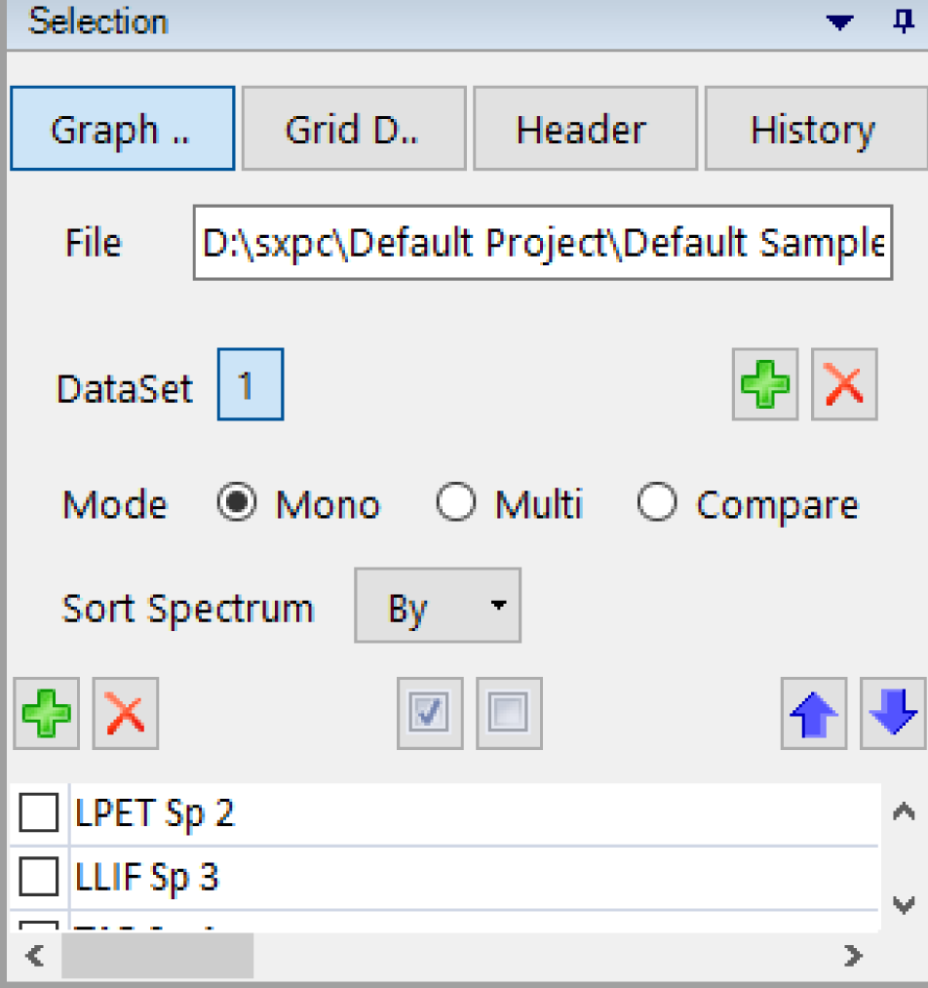The image size is (928, 988).
Task: Add a spectrum with the green plus above the list
Action: tap(47, 713)
